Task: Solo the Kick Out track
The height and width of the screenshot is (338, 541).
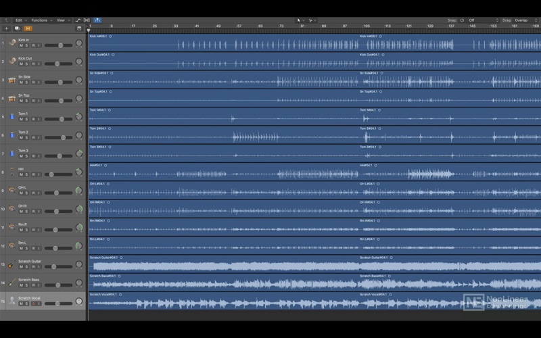Action: [26, 64]
